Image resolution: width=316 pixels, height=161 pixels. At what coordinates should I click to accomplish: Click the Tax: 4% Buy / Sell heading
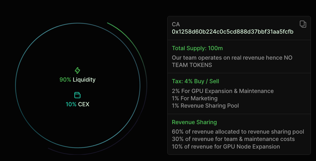pyautogui.click(x=195, y=81)
